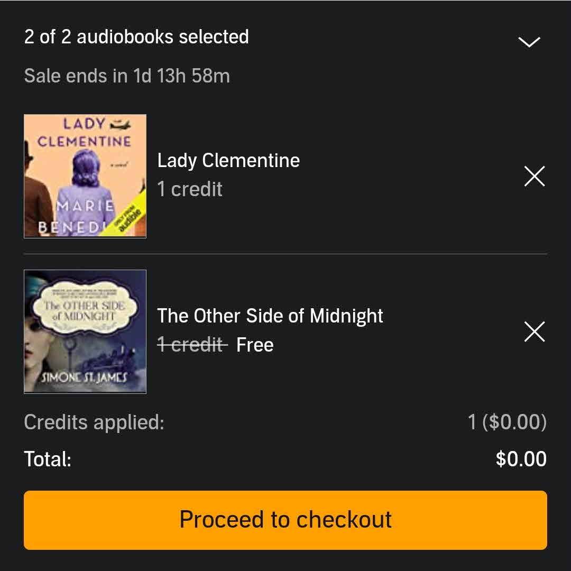Click the crossed-out '1 credit' price
The width and height of the screenshot is (571, 571).
[192, 345]
